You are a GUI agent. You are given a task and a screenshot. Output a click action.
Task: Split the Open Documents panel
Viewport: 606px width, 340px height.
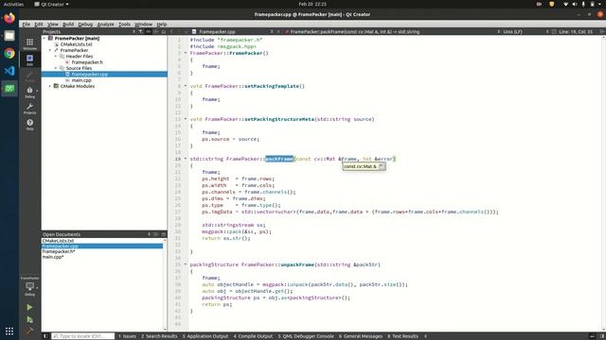click(x=156, y=234)
